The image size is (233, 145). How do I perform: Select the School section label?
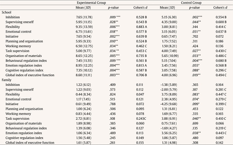pyautogui.click(x=7, y=12)
